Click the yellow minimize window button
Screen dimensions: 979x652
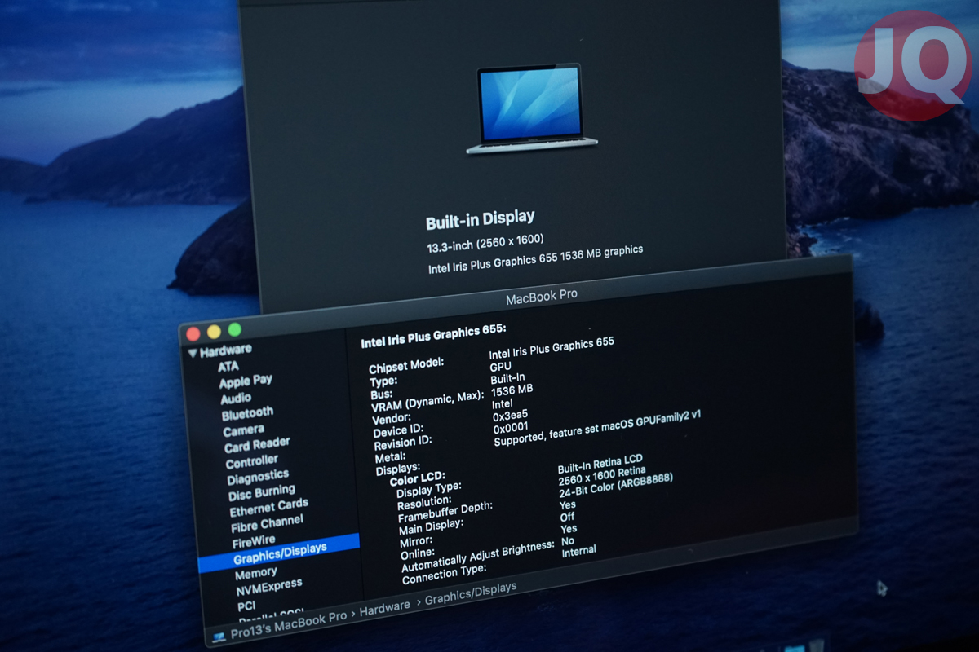[x=214, y=332]
